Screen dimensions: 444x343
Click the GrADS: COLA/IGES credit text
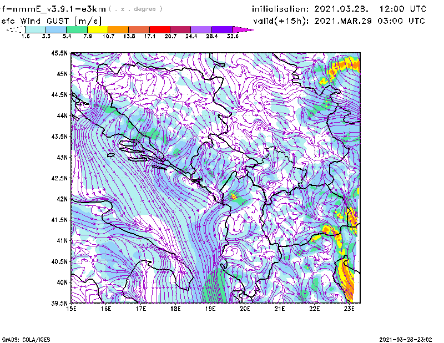[x=22, y=339]
